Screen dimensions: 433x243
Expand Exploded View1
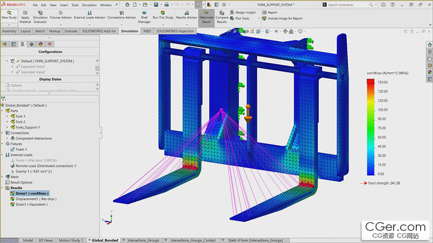pos(12,66)
